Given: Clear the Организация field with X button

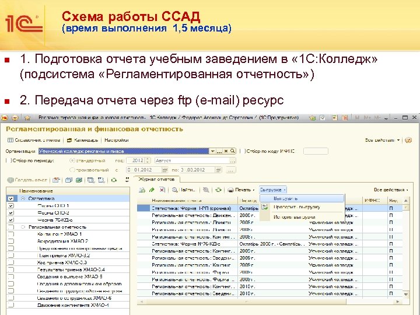Looking at the screenshot, I should [x=226, y=151].
